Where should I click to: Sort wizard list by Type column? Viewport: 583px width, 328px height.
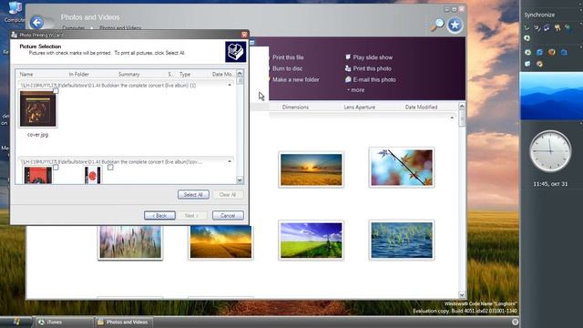click(185, 75)
